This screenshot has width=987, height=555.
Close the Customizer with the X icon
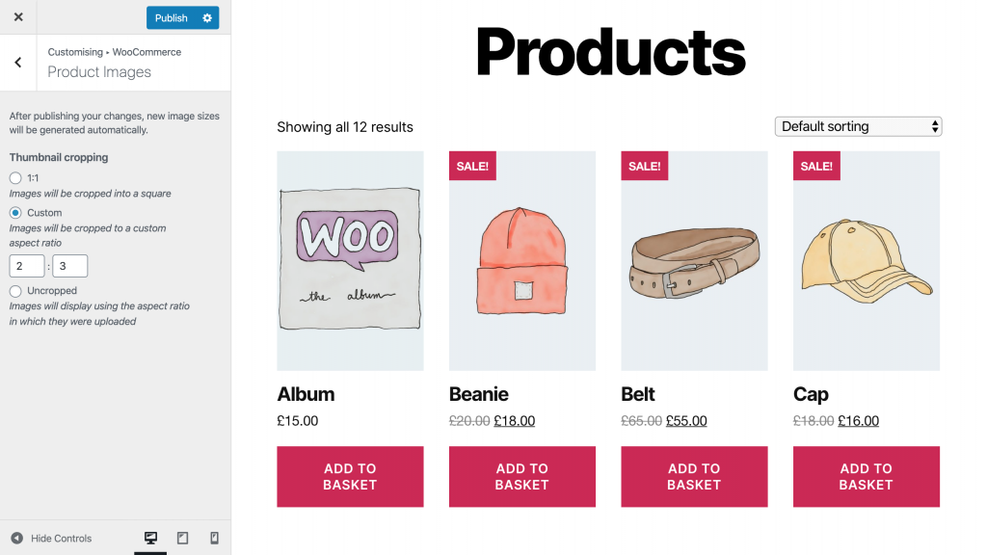click(x=18, y=17)
